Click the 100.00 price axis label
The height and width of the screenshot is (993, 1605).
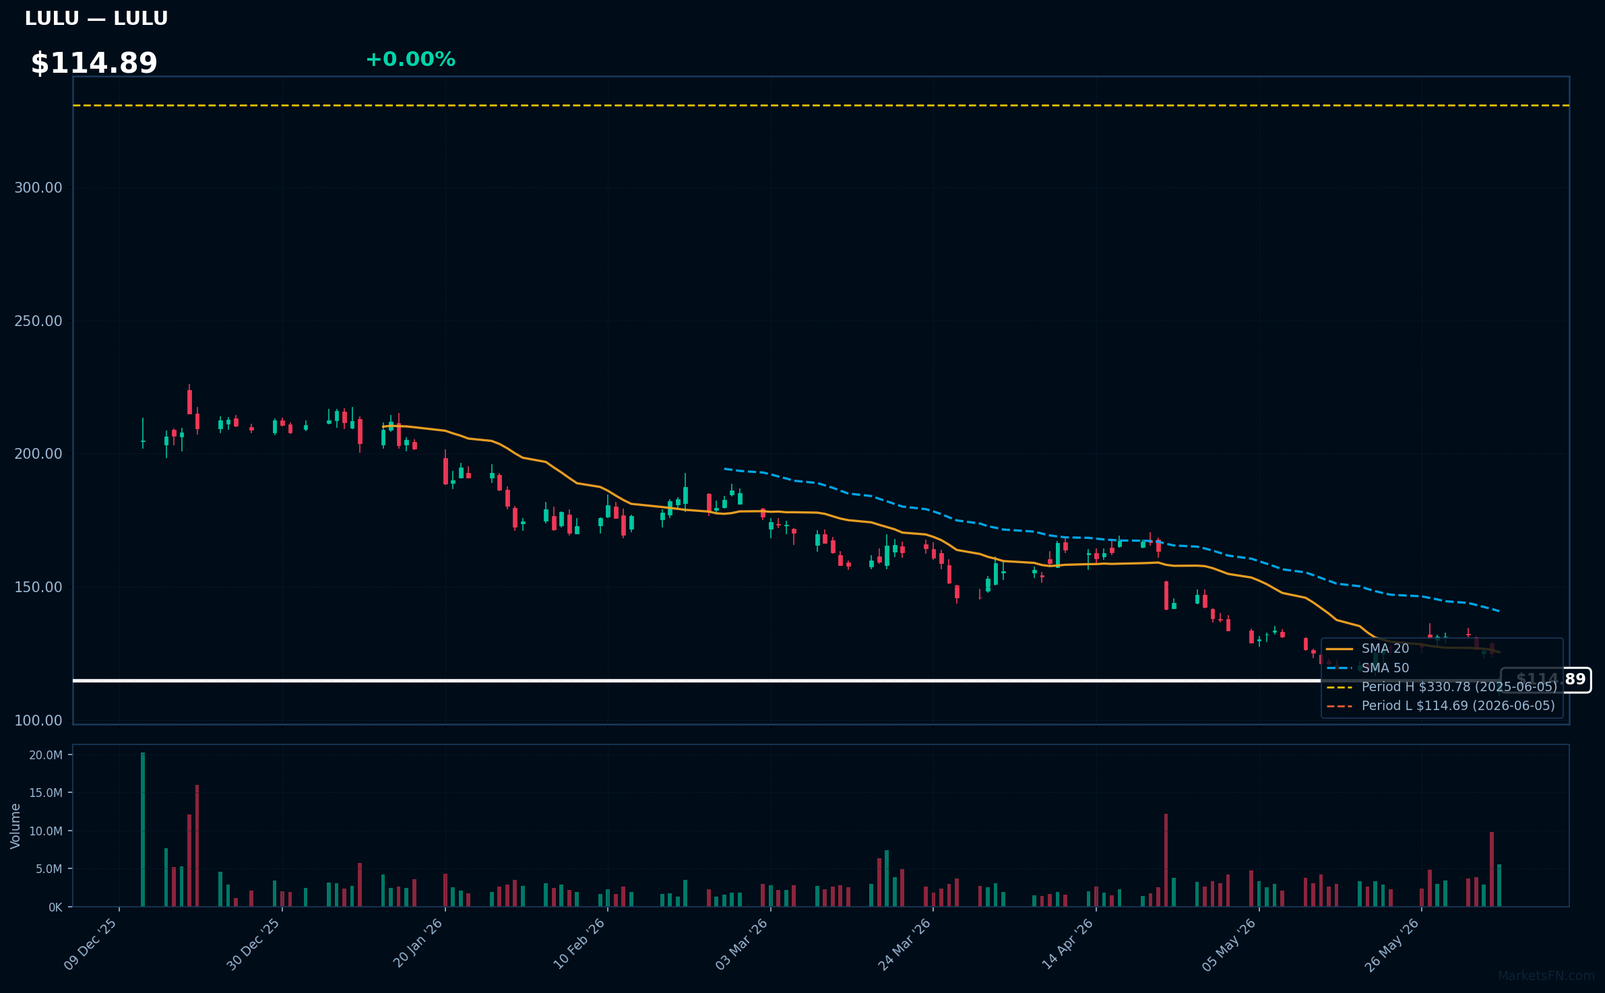click(x=38, y=720)
